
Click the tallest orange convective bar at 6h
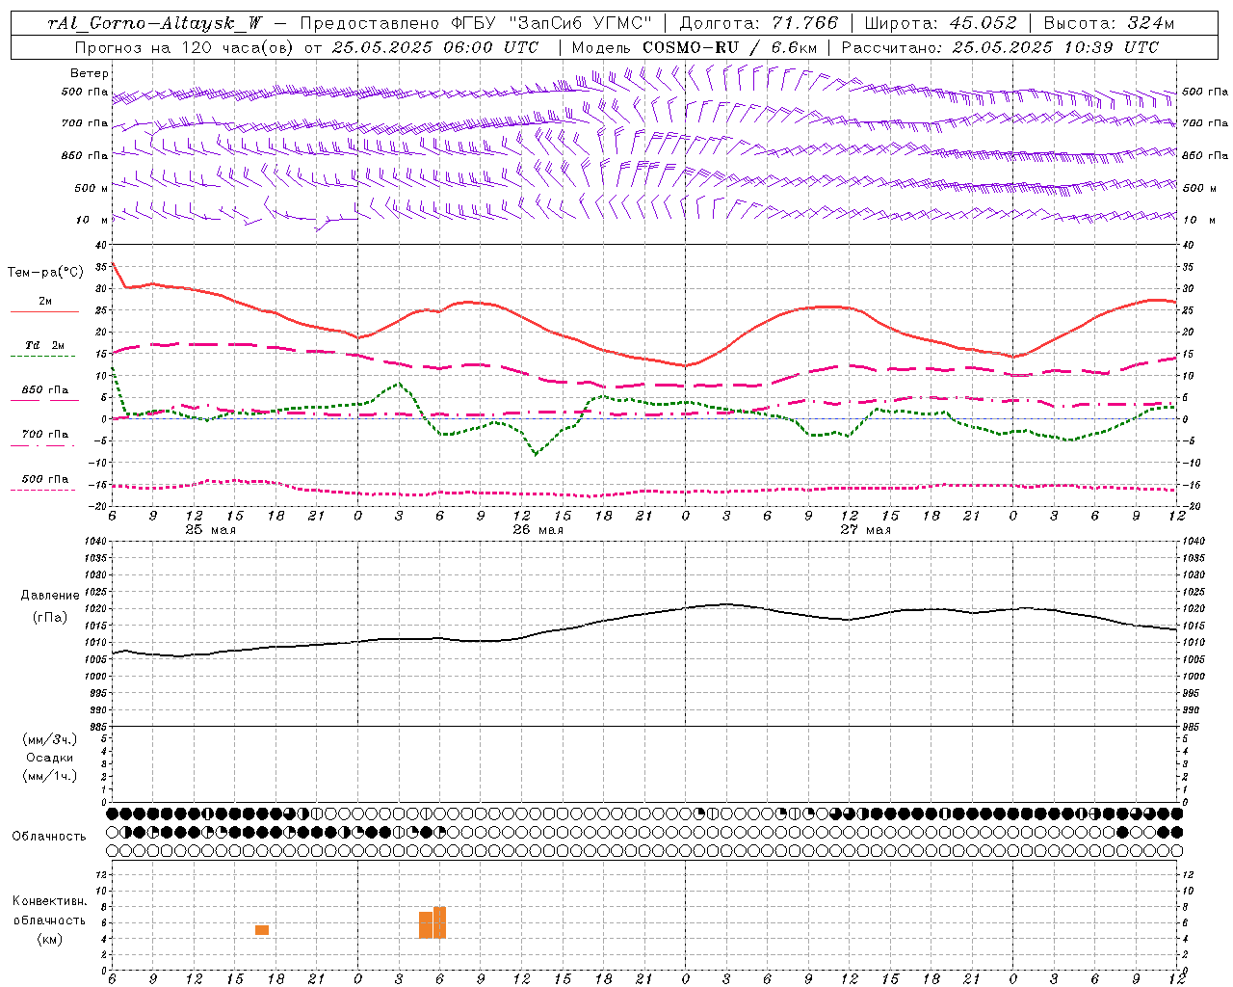pyautogui.click(x=439, y=922)
